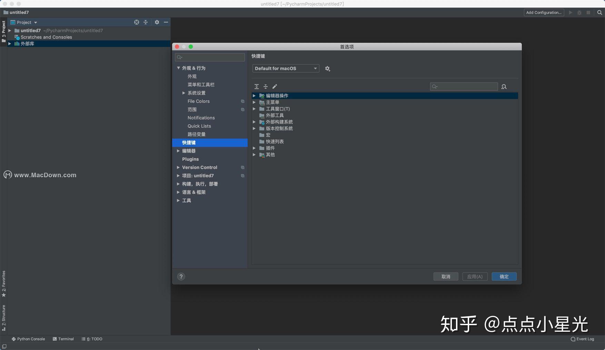Select Opened File with the crosshair icon
The image size is (605, 350).
tap(137, 22)
